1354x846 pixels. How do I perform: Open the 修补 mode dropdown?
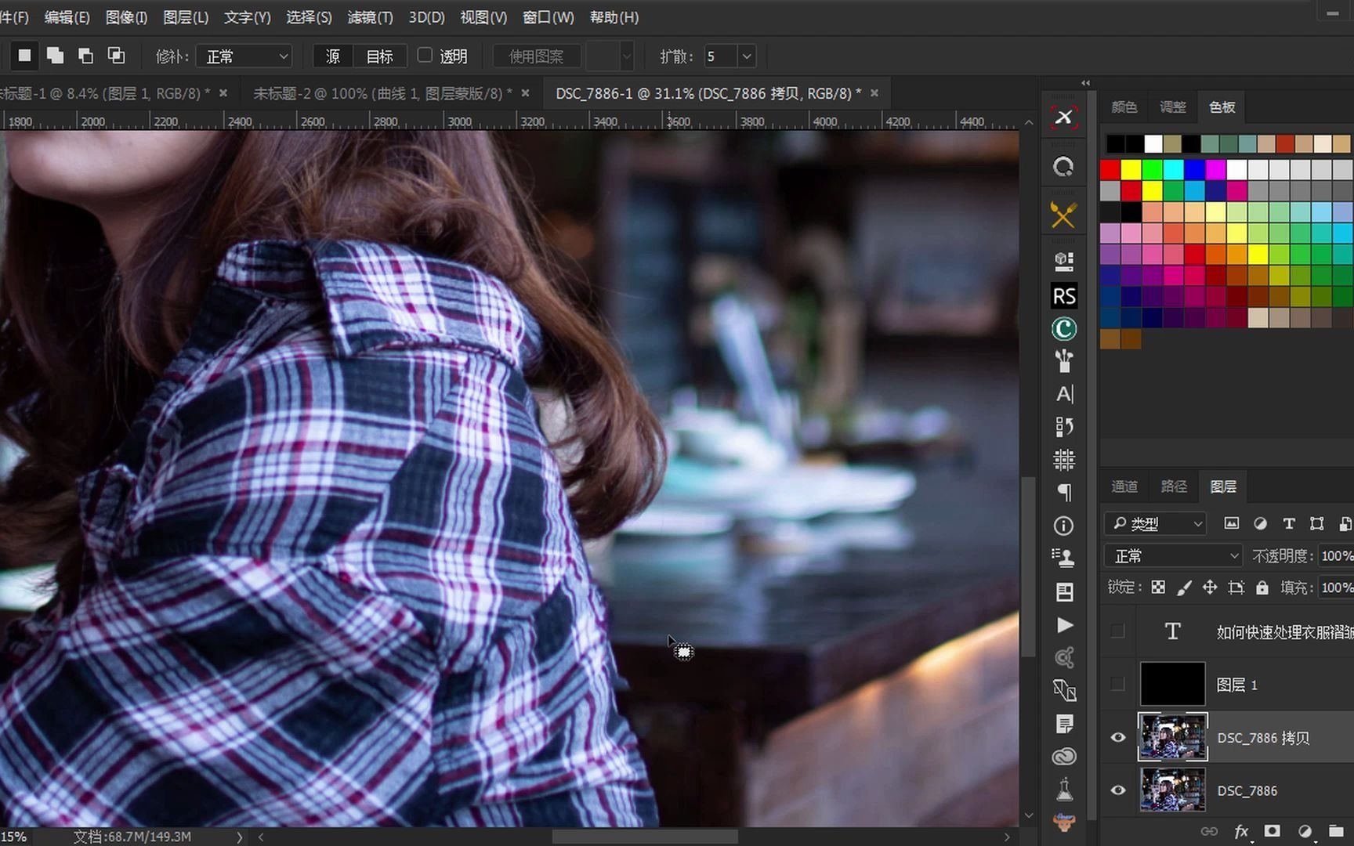point(244,56)
